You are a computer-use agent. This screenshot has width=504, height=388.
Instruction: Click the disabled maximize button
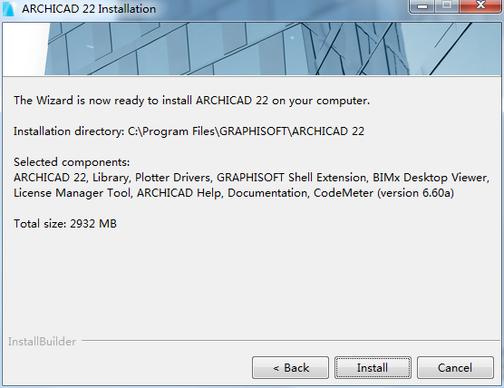click(x=447, y=5)
